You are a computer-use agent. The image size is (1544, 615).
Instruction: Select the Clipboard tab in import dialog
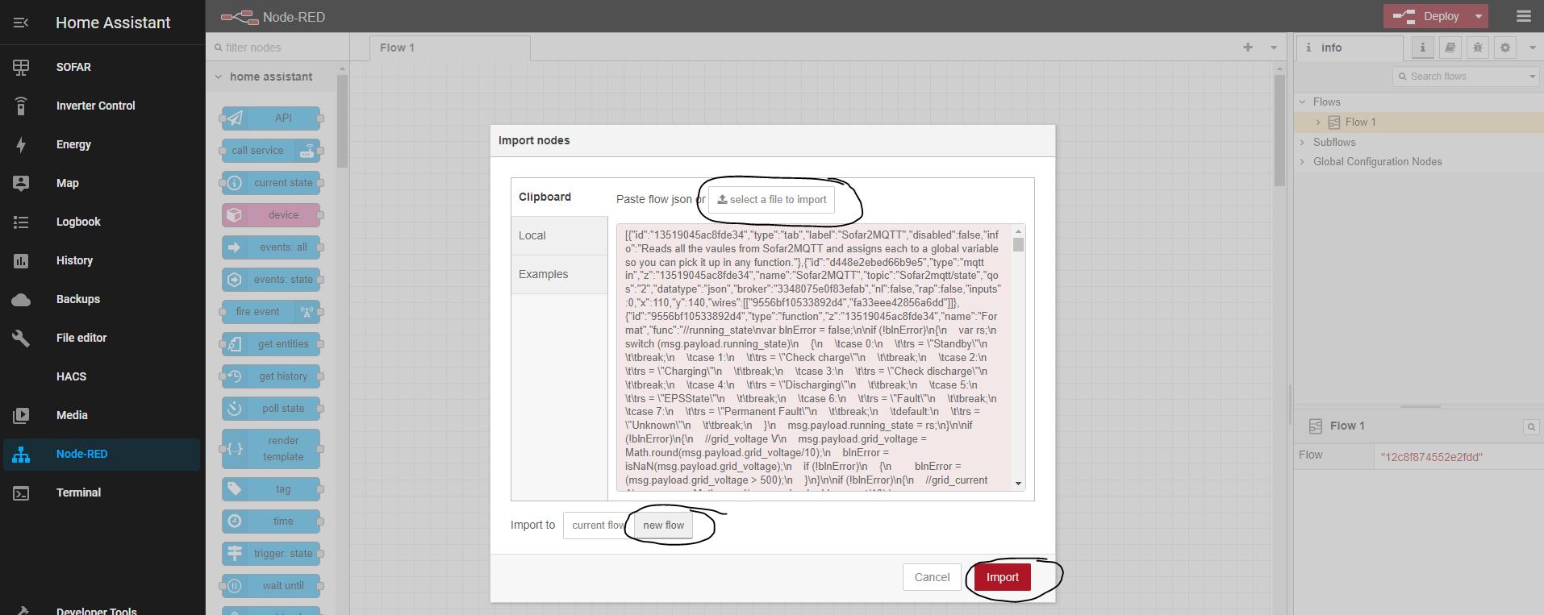[559, 197]
